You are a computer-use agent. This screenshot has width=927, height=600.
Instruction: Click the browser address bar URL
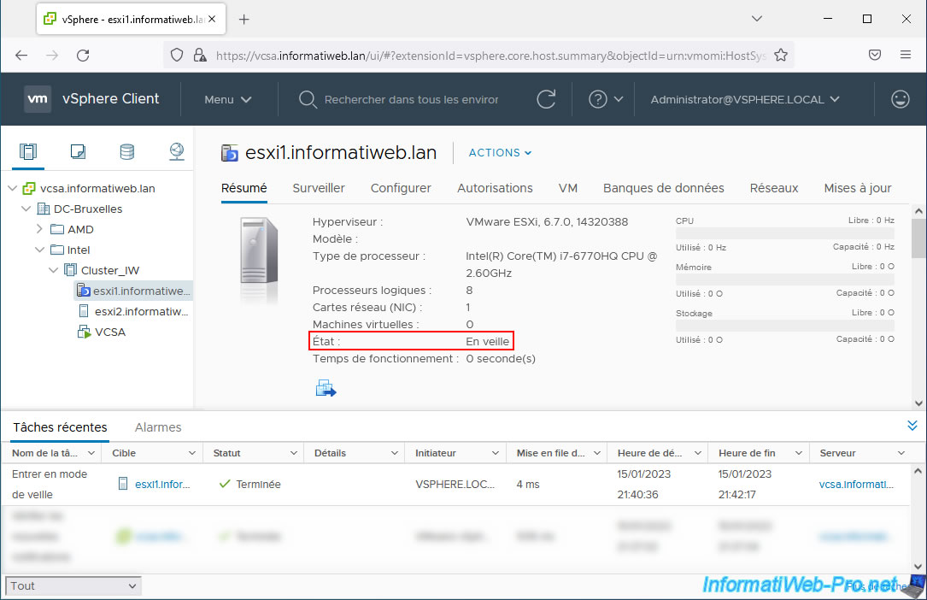[490, 56]
